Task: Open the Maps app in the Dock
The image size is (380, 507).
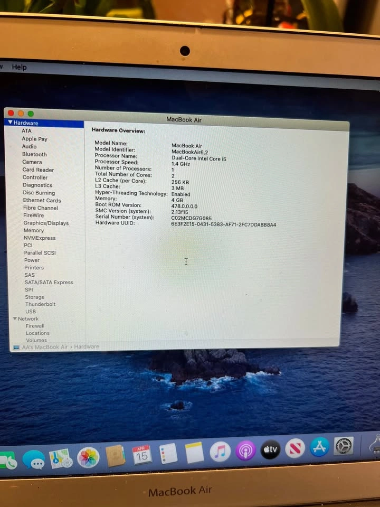Action: [61, 458]
